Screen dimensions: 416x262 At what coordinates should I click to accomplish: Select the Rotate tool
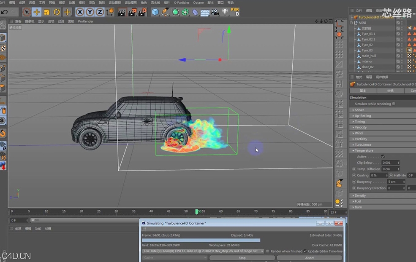tap(57, 13)
